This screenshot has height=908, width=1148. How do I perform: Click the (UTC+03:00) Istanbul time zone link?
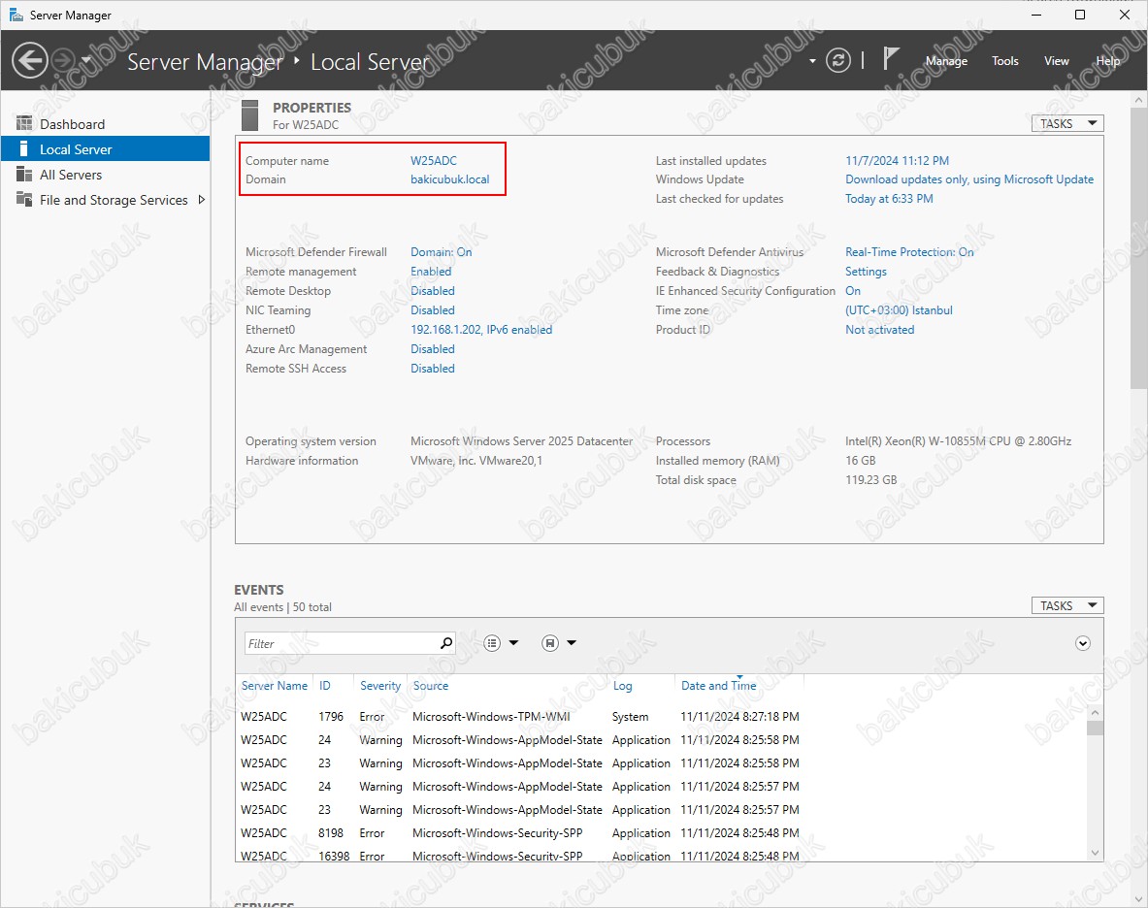899,310
